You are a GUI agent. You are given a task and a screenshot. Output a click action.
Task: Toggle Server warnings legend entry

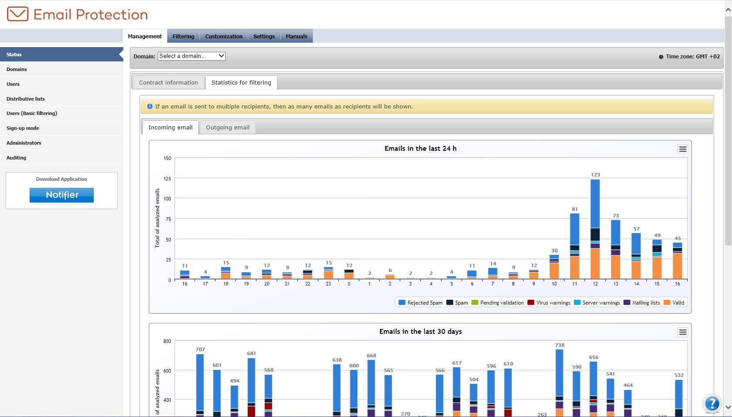tap(597, 302)
